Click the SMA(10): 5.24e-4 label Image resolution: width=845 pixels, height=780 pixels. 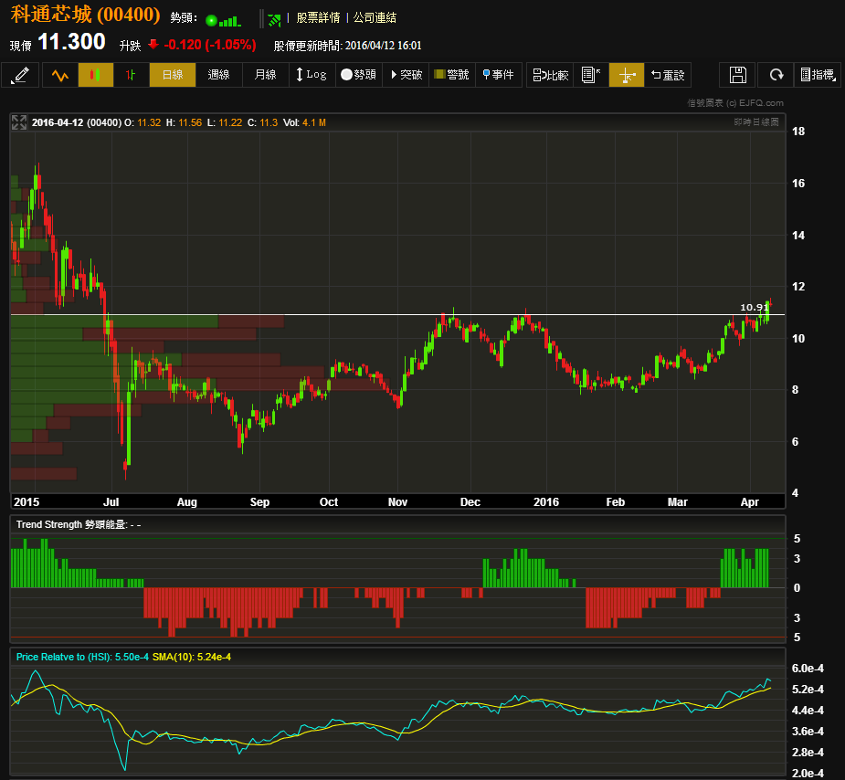[191, 658]
